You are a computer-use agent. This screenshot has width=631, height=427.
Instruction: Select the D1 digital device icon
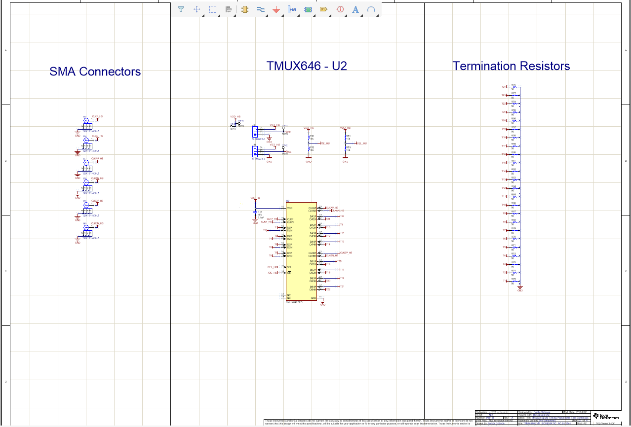click(324, 9)
